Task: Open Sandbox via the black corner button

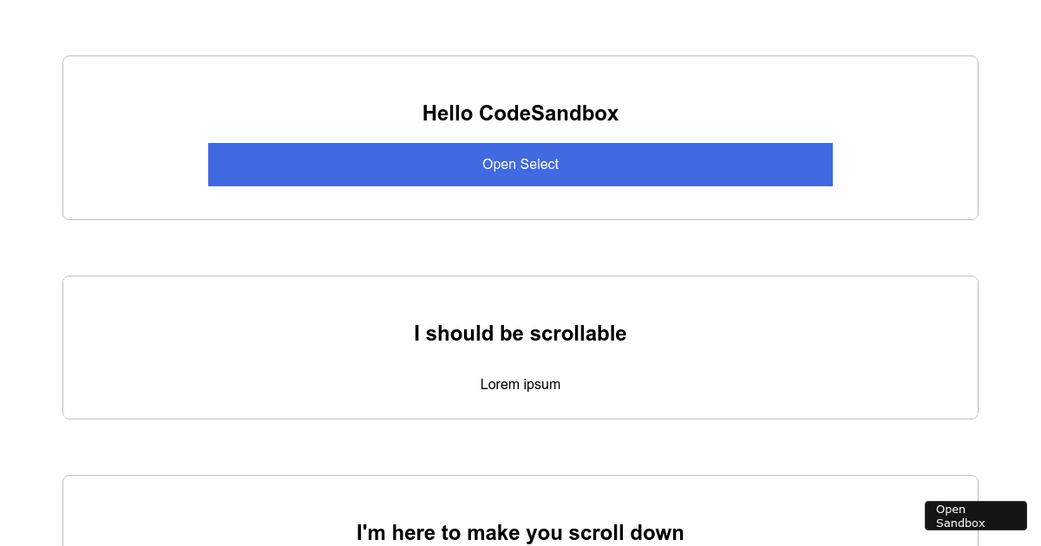Action: click(x=975, y=516)
